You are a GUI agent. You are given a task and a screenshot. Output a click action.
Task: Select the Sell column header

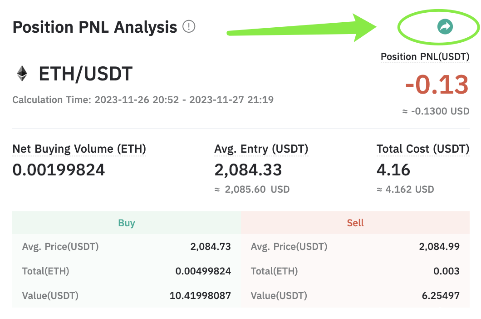[x=355, y=223]
